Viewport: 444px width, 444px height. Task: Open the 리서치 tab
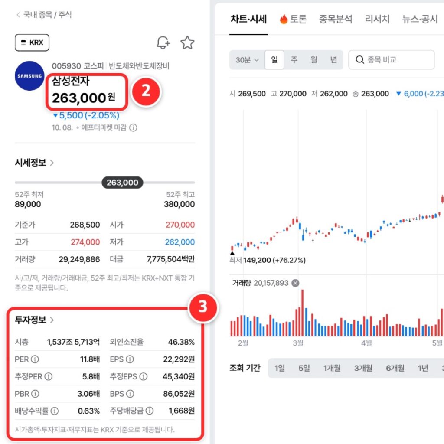point(377,19)
